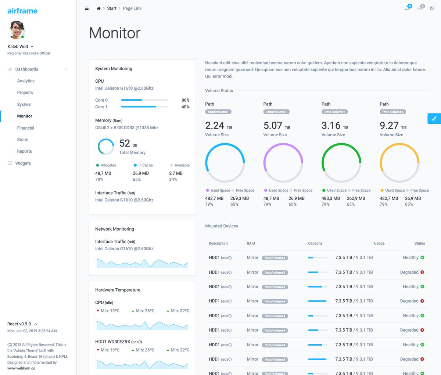Expand the React v0.9.0 version chevron
The height and width of the screenshot is (375, 441).
36,324
